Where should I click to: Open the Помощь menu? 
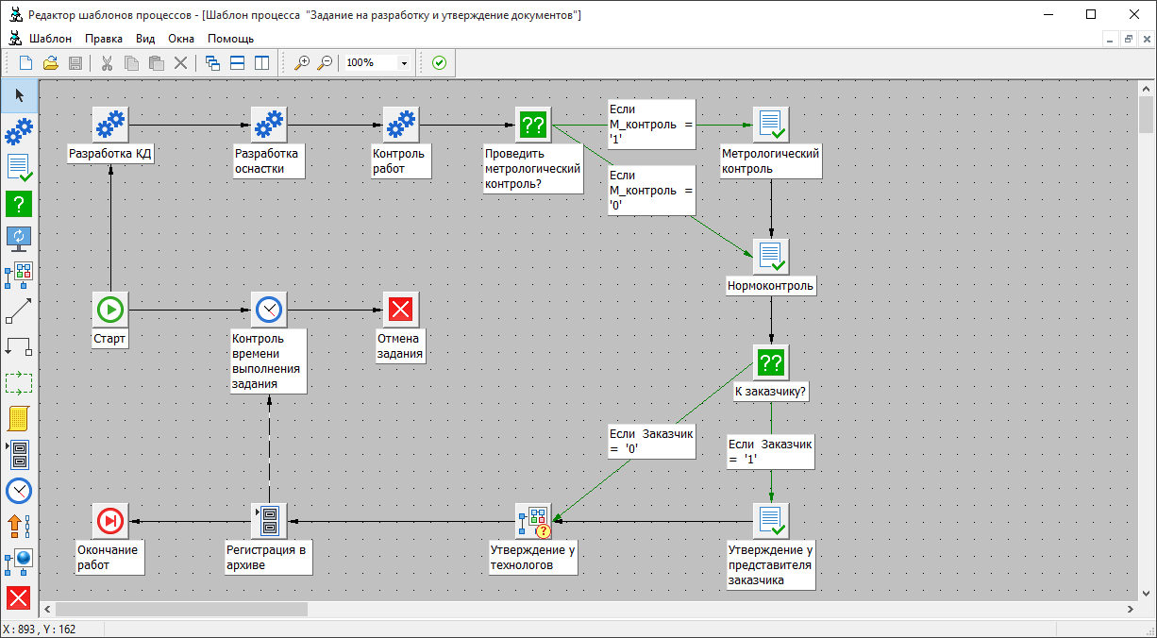[x=230, y=39]
